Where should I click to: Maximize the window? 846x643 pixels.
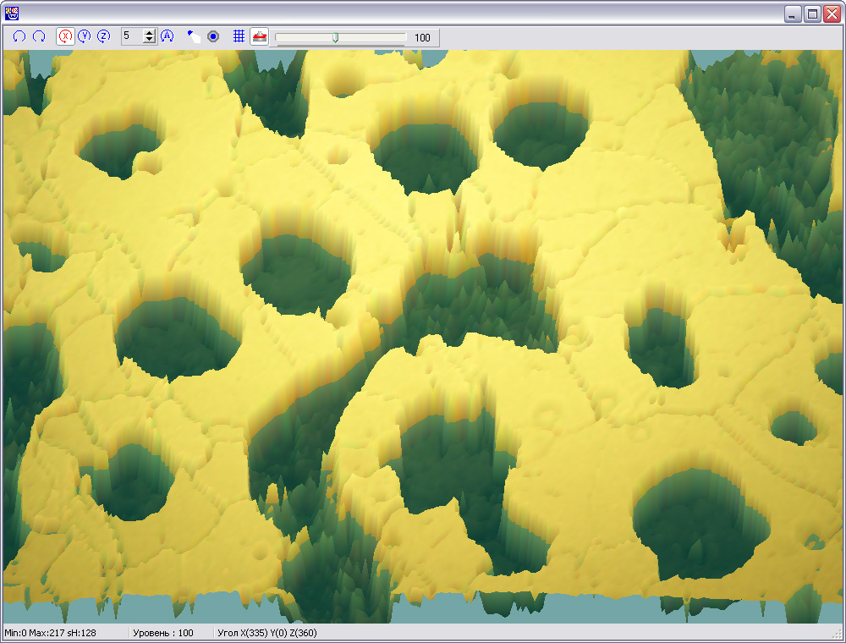812,14
